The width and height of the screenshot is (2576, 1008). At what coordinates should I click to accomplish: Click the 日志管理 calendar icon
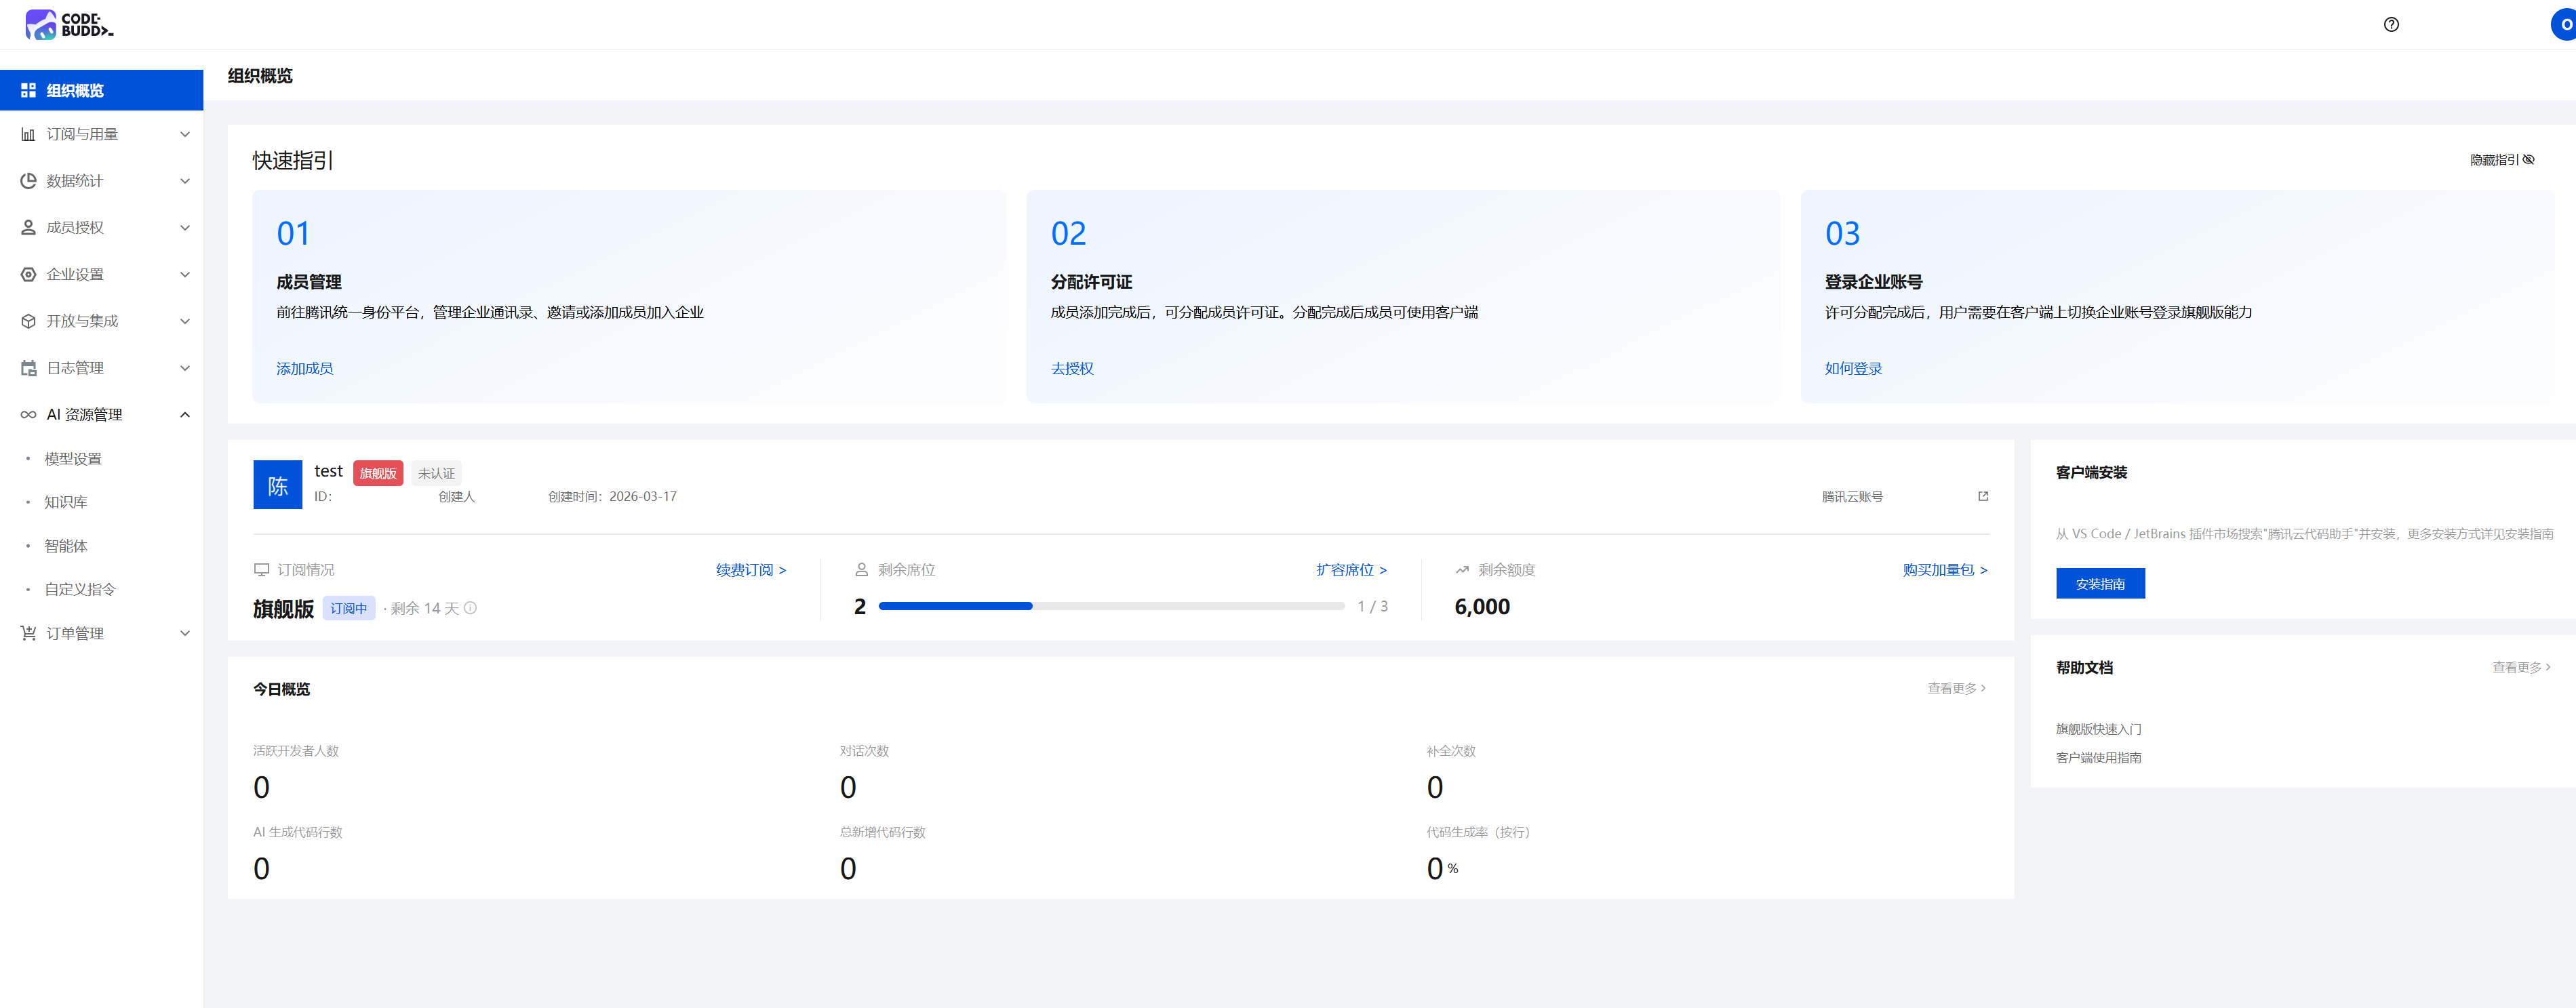28,368
